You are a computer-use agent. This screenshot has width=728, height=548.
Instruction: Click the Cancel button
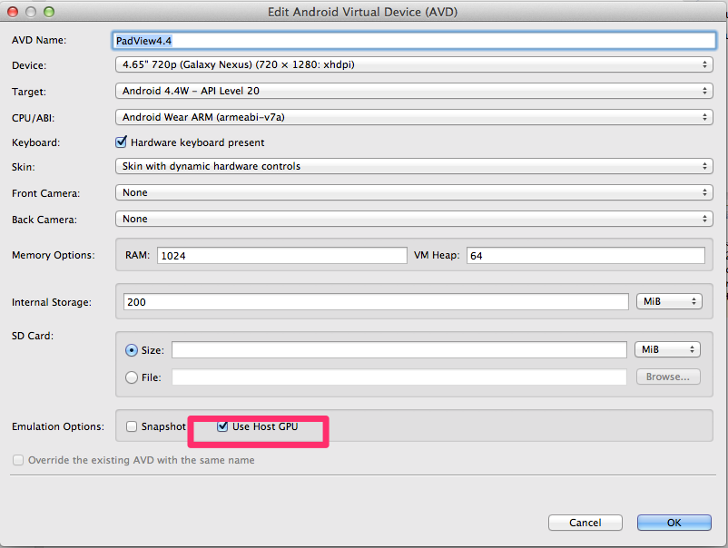(x=585, y=523)
